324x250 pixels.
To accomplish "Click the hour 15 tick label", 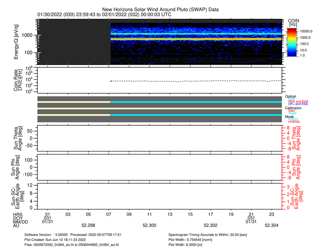I will 190,214.
